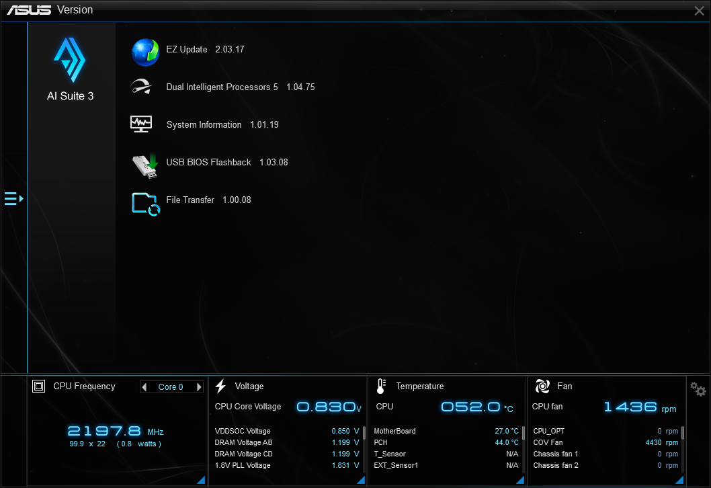Click the CPU Frequency chip icon
This screenshot has height=488, width=711.
pos(38,386)
